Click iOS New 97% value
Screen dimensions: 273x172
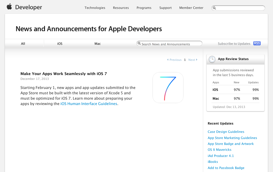[237, 90]
